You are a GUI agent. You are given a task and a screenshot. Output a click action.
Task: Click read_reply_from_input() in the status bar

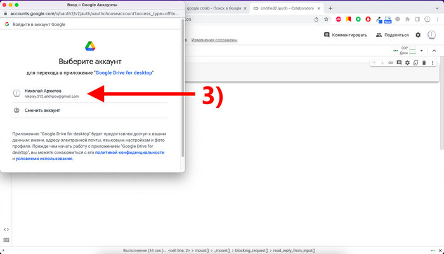pyautogui.click(x=294, y=251)
